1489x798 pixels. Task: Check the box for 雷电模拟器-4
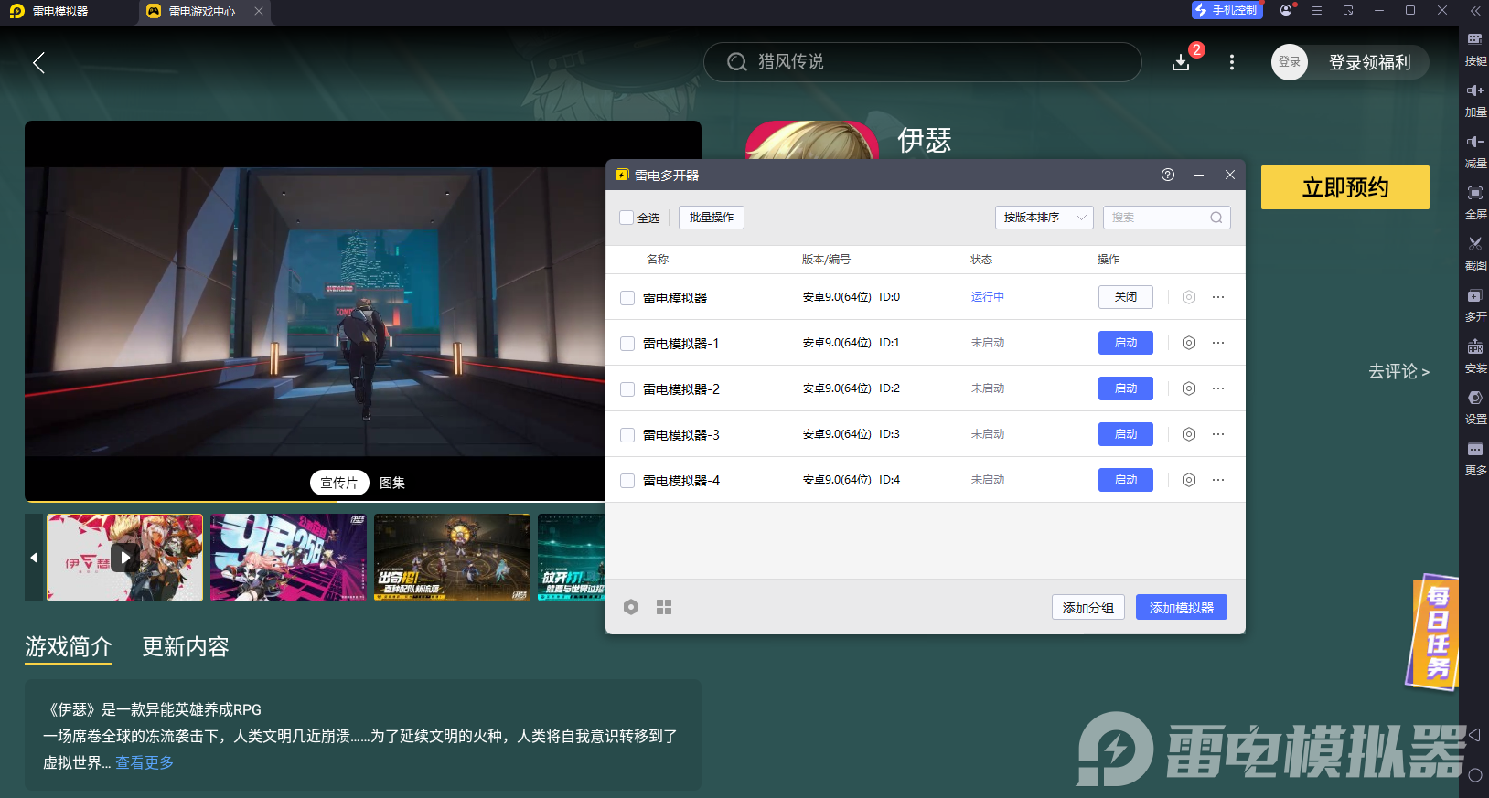click(627, 481)
